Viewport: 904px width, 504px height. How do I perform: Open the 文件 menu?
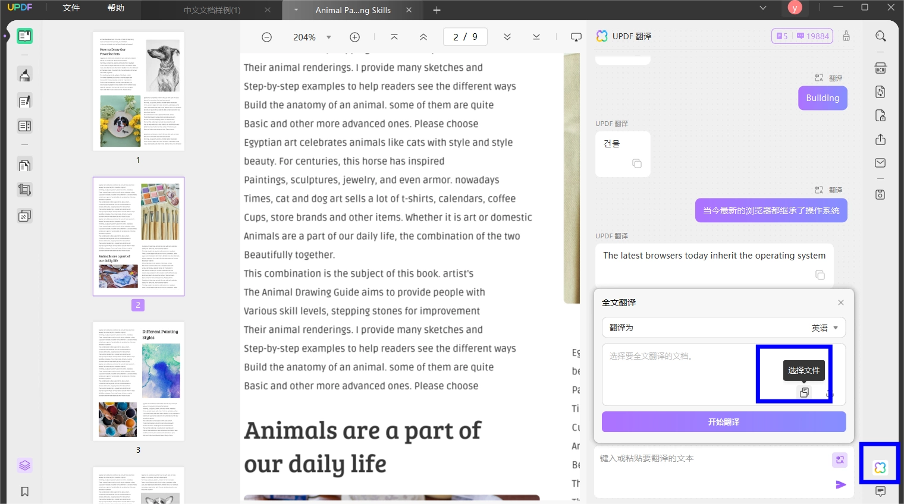(x=71, y=8)
